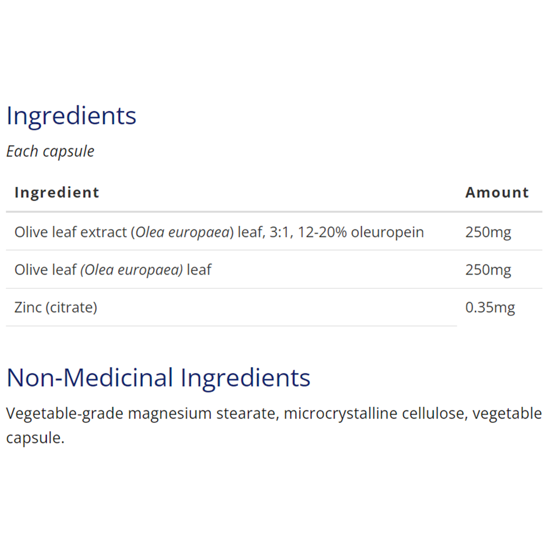The height and width of the screenshot is (545, 545).
Task: Click the 250mg amount in the plain Olive leaf row
Action: [488, 270]
